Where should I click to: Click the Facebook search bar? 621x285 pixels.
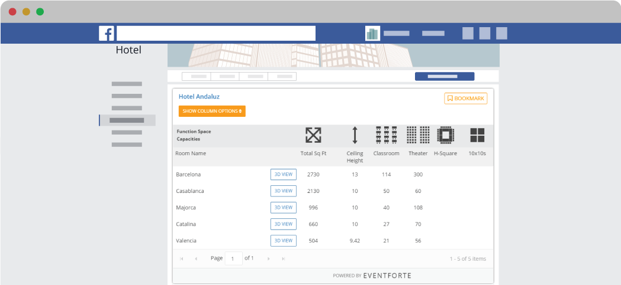(x=216, y=34)
